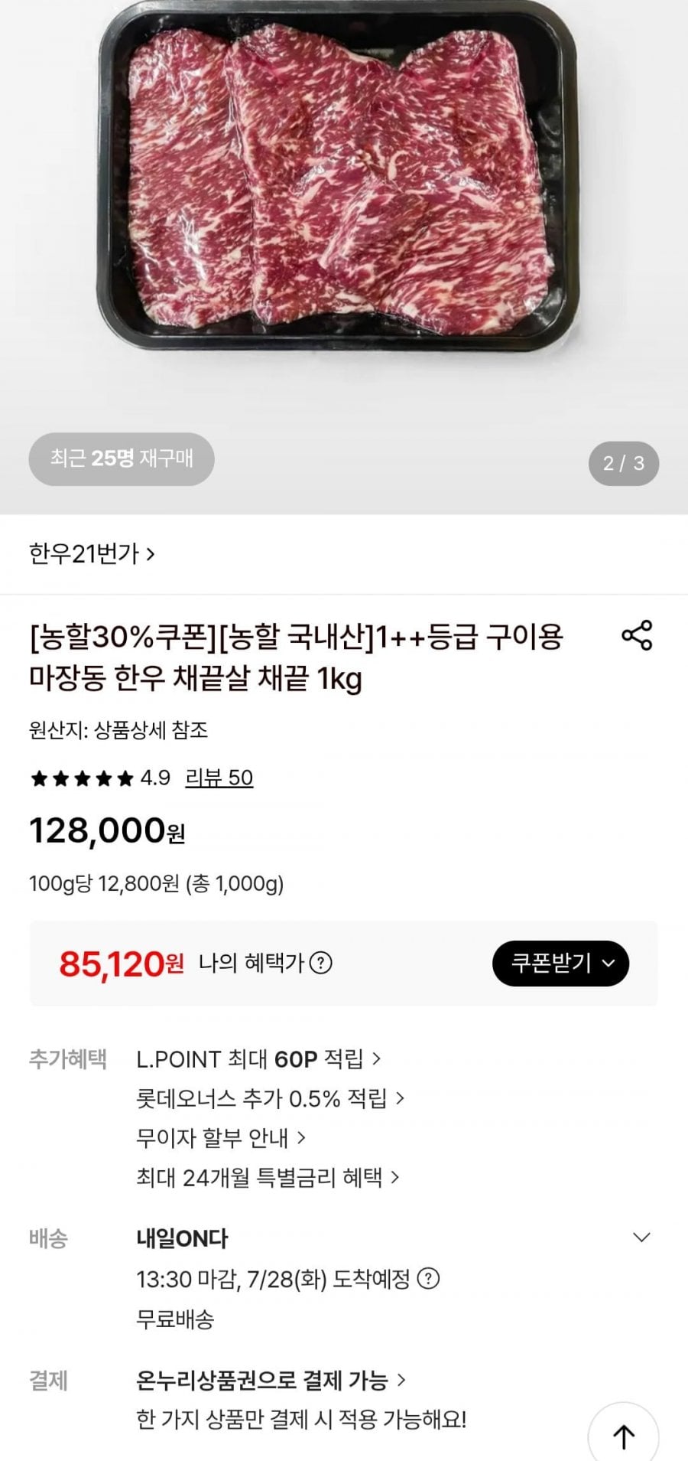Tap the 2 / 3 image page indicator
The height and width of the screenshot is (1461, 688).
click(x=624, y=463)
